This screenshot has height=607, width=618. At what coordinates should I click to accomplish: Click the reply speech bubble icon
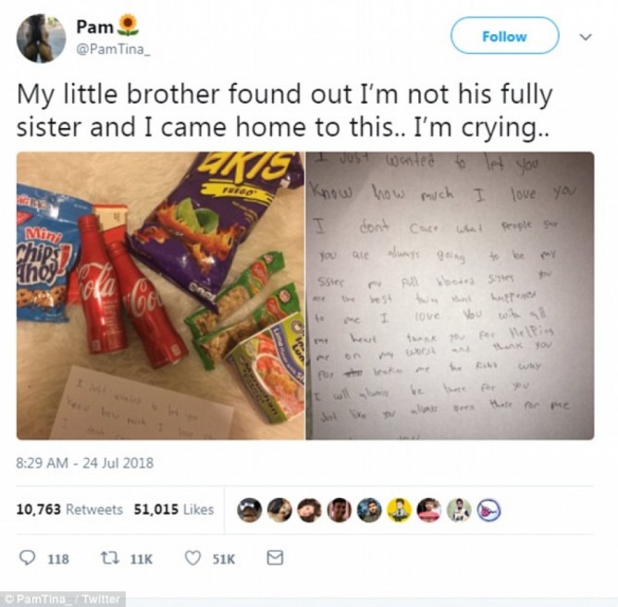27,558
